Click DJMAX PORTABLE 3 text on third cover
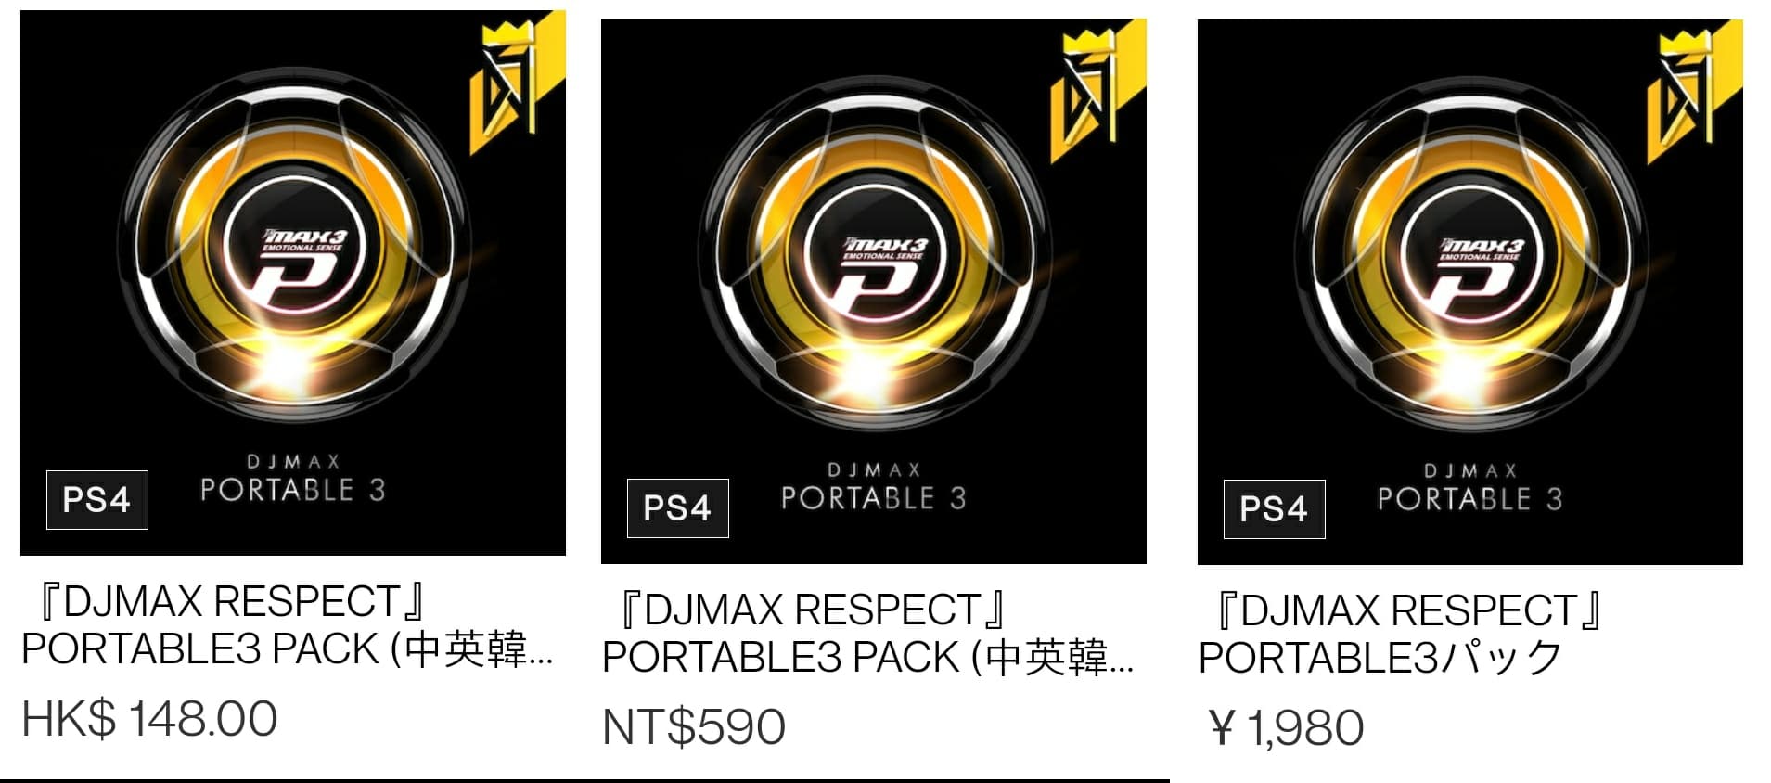 pos(1470,488)
